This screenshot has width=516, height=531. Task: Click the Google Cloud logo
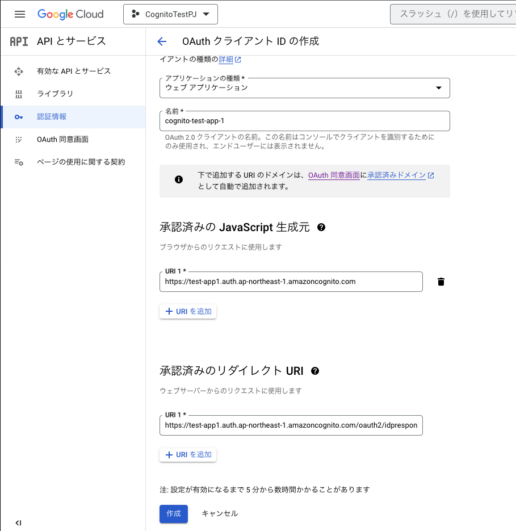(70, 14)
